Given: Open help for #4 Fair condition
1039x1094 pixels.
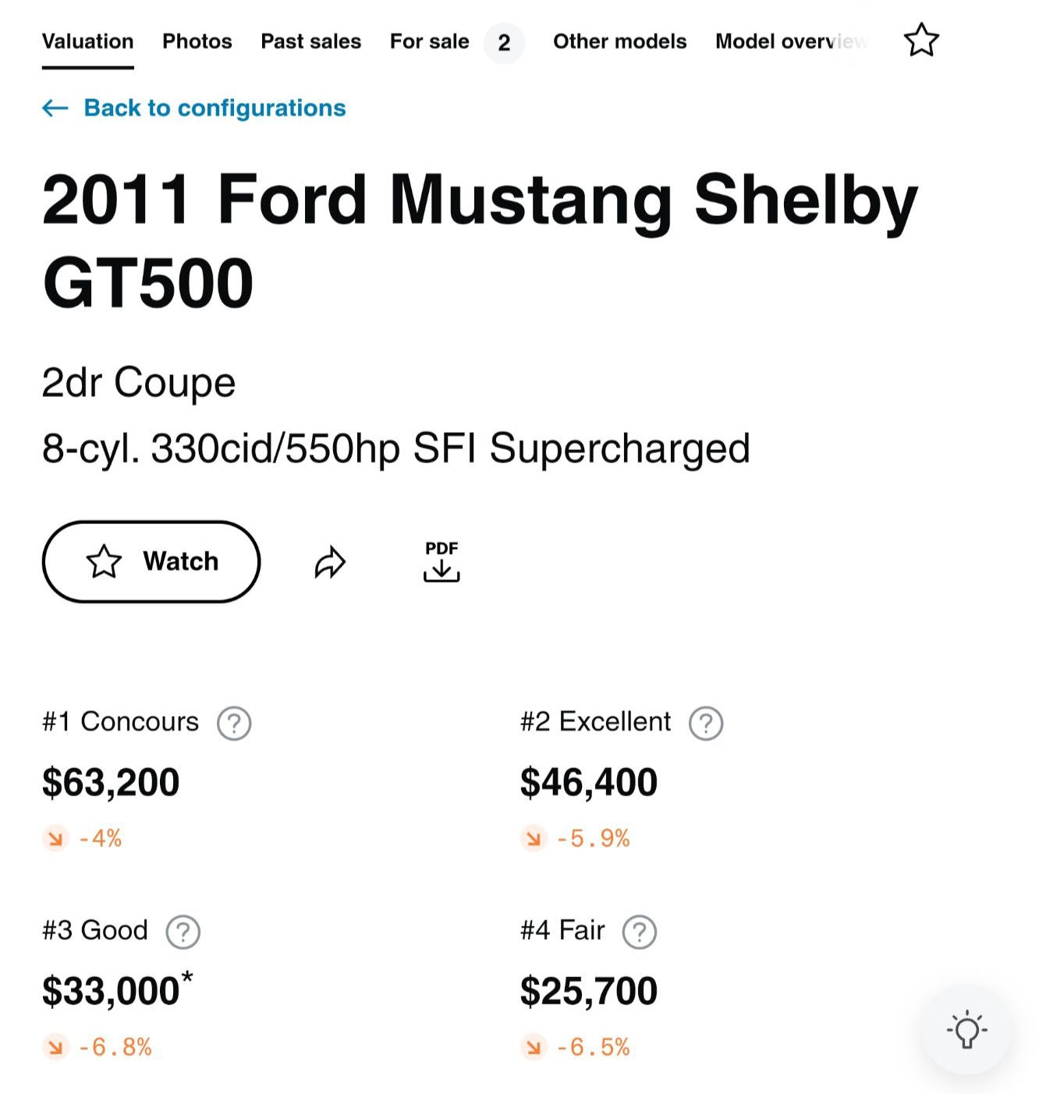Looking at the screenshot, I should pos(640,932).
